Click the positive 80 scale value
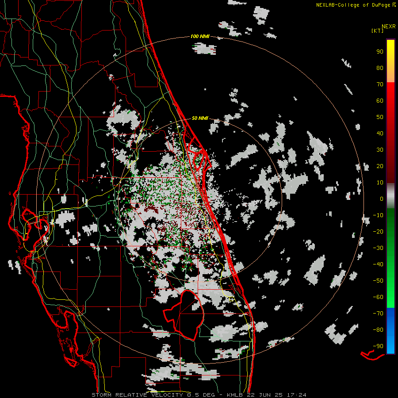 tap(380, 68)
